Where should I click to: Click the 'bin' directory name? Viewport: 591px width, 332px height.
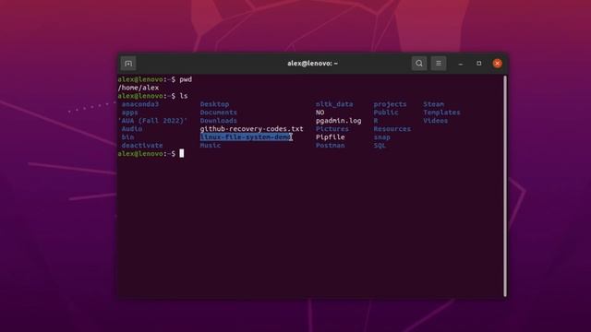(x=127, y=137)
